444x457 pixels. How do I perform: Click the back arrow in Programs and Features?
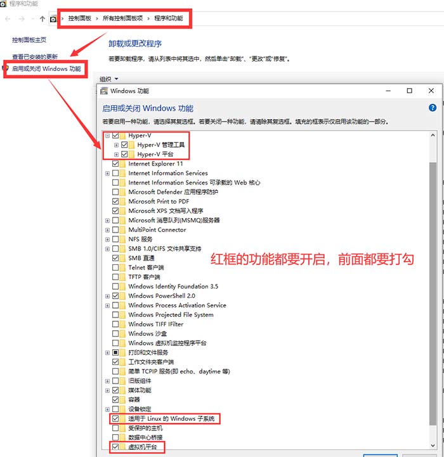[x=8, y=19]
